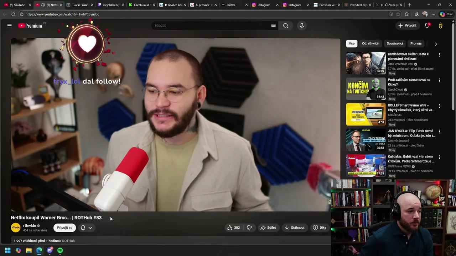
Task: Open the rthwldn channel avatar
Action: pos(16,228)
